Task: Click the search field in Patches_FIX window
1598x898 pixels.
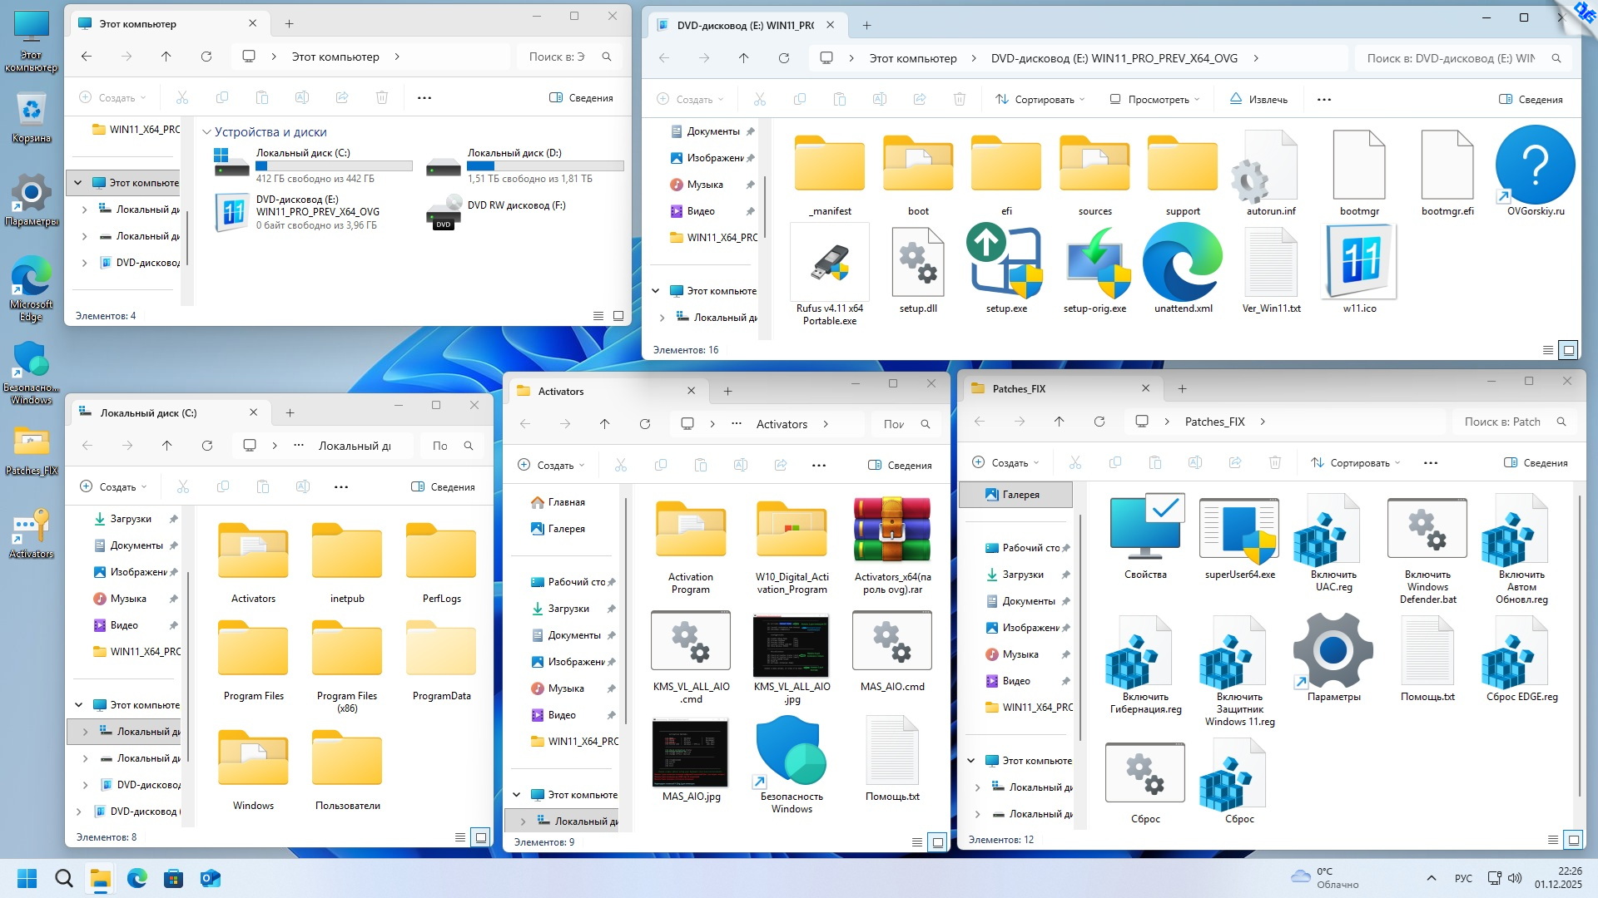Action: pos(1501,422)
